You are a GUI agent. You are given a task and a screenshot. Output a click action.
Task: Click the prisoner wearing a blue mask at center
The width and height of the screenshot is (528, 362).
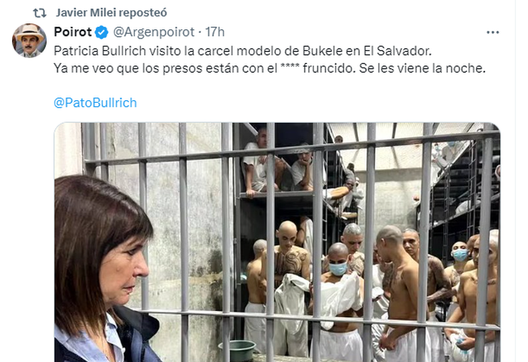pyautogui.click(x=338, y=269)
